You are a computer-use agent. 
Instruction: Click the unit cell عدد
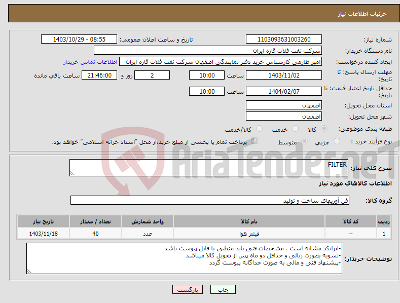(148, 234)
